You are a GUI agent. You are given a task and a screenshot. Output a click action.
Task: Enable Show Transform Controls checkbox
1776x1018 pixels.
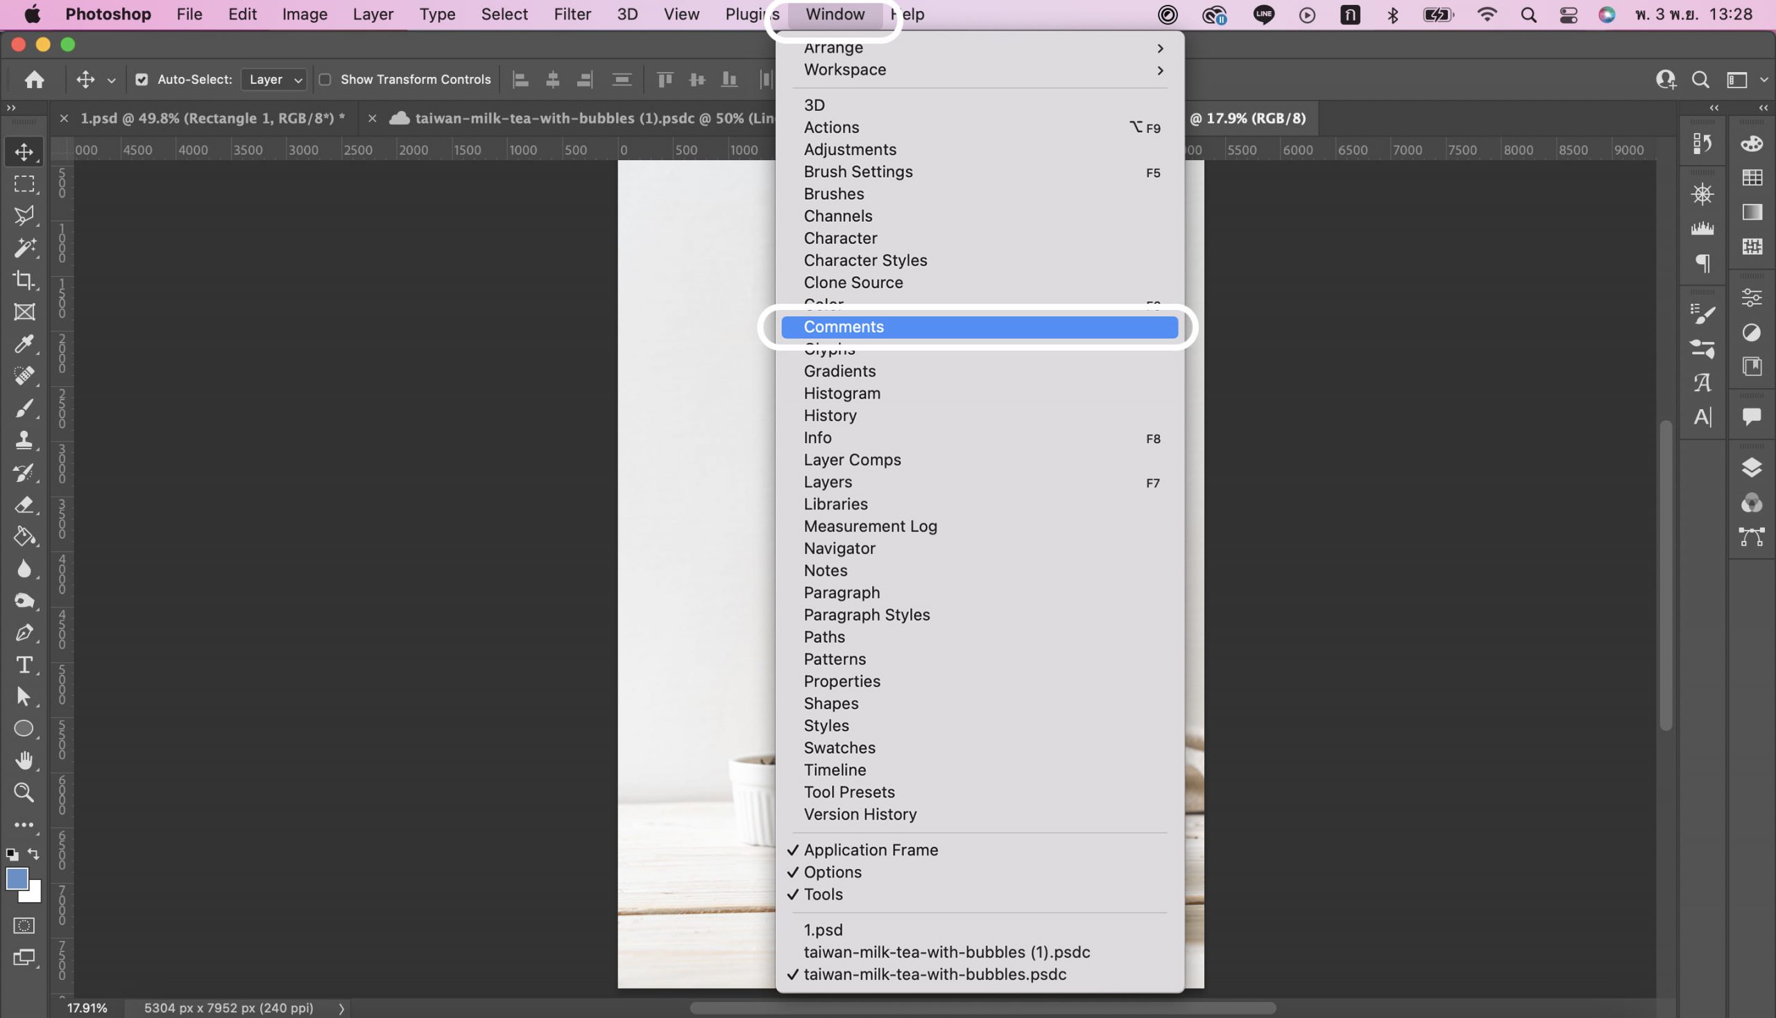pos(325,80)
